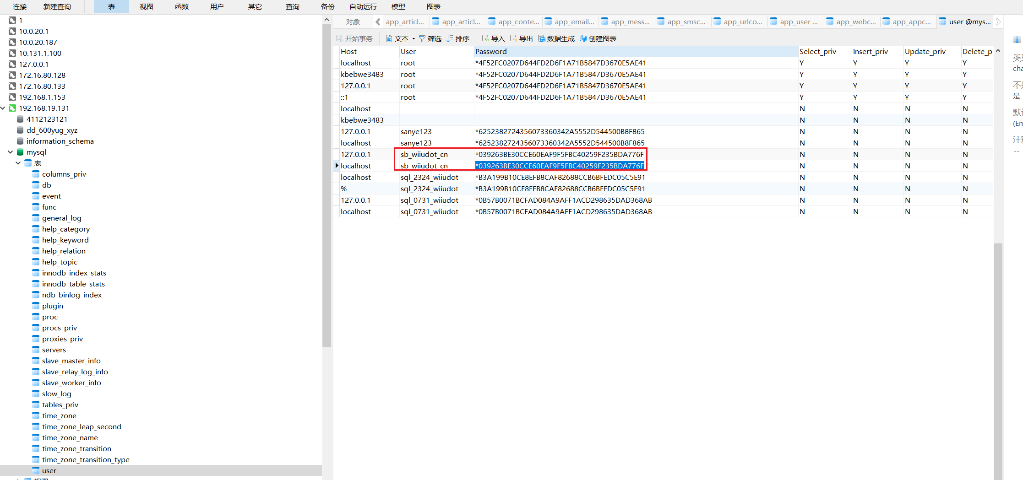
Task: Switch to the app_email tab
Action: [x=570, y=22]
